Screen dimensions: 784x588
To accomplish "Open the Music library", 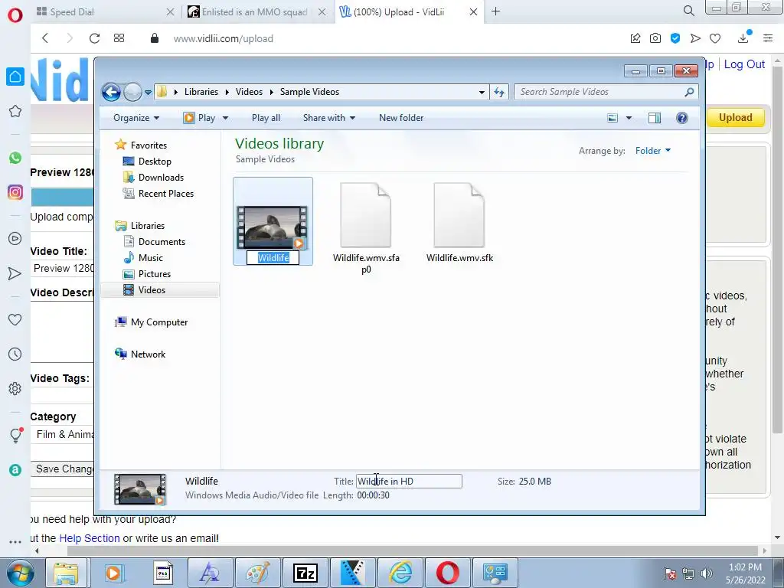I will (x=143, y=258).
